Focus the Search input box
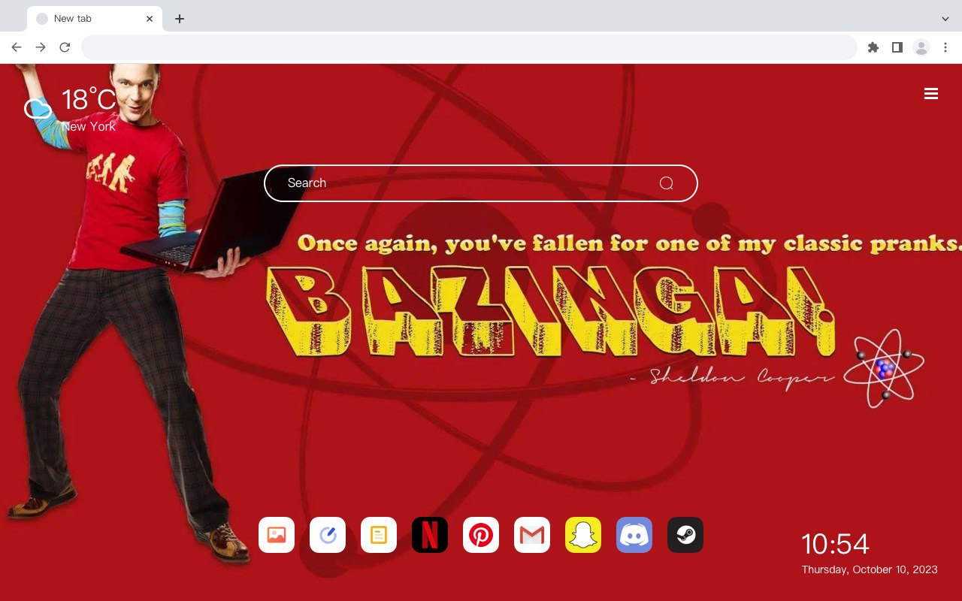Screen dimensions: 962x601 481,183
